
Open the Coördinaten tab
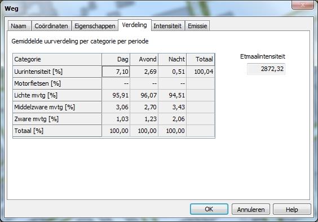51,26
